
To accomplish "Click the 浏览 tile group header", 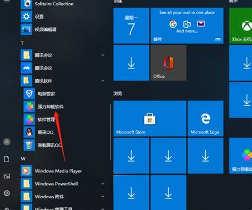I will (x=118, y=93).
